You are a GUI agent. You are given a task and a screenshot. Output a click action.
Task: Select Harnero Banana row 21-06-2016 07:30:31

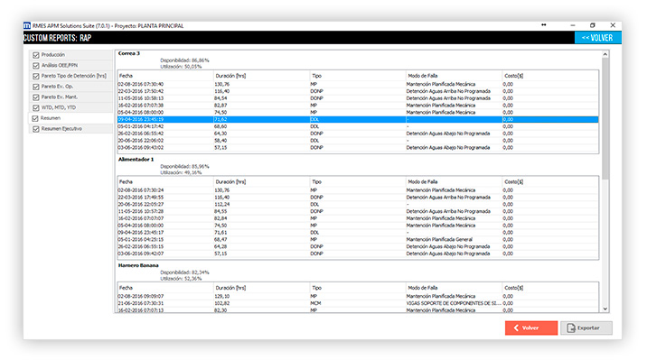click(358, 303)
